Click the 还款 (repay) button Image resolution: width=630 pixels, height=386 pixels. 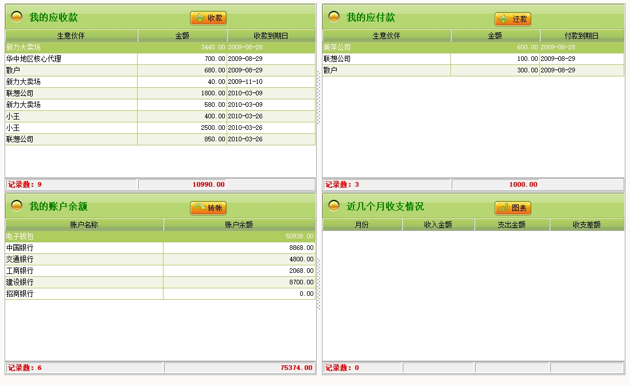pos(513,20)
